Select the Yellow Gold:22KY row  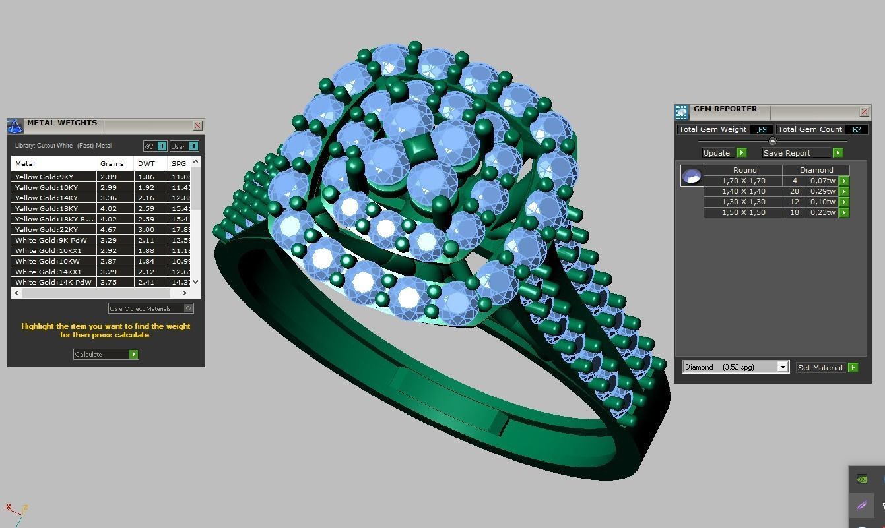pyautogui.click(x=101, y=229)
